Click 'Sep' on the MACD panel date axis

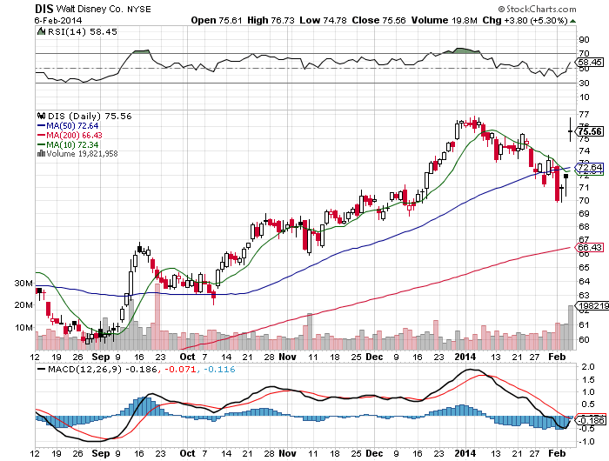[101, 453]
